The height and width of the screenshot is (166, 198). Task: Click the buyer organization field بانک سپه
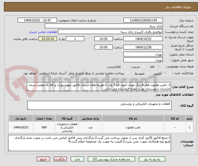(104, 26)
